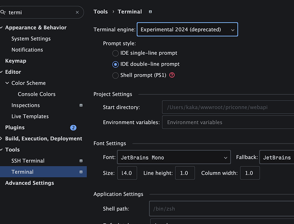The width and height of the screenshot is (294, 224).
Task: Click the font Size field showing 14.0
Action: point(127,173)
